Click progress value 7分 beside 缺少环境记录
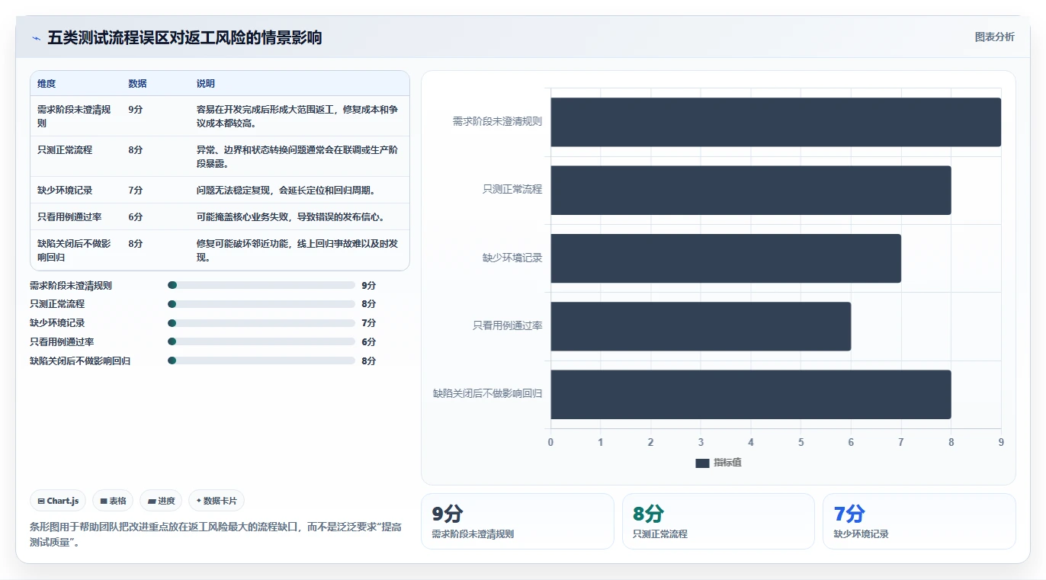1046x580 pixels. click(369, 323)
